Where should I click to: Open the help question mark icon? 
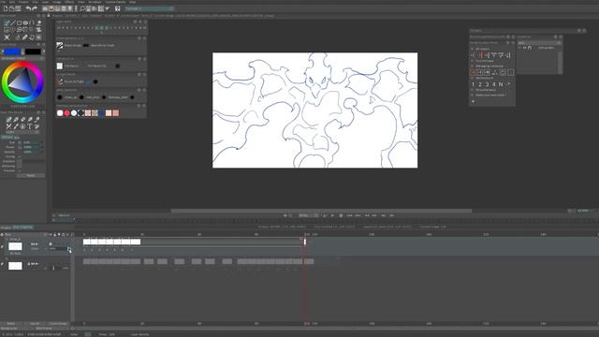118,8
